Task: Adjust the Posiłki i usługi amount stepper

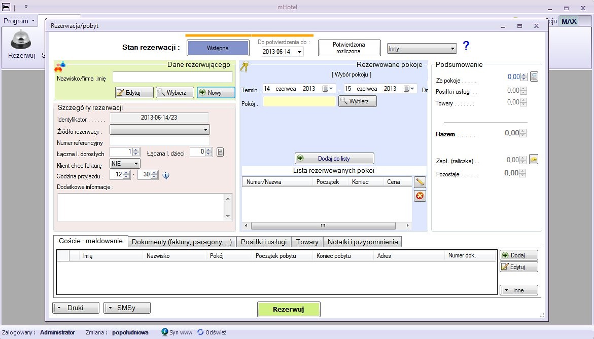Action: [x=523, y=91]
